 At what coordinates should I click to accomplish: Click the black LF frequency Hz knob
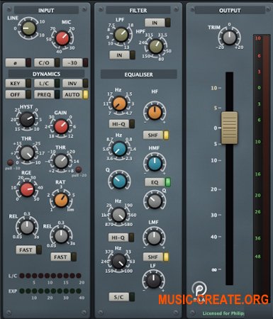click(x=119, y=261)
